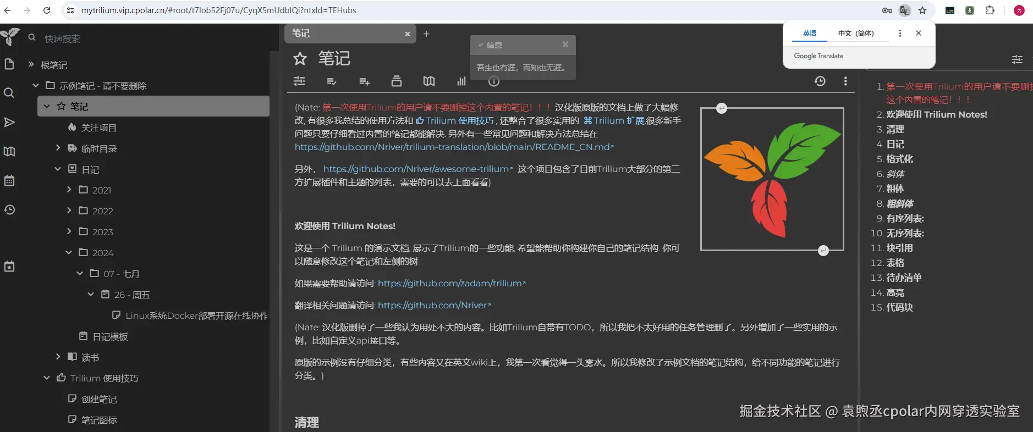1033x432 pixels.
Task: Select 中文 (简体) tab in translate popup
Action: point(856,34)
